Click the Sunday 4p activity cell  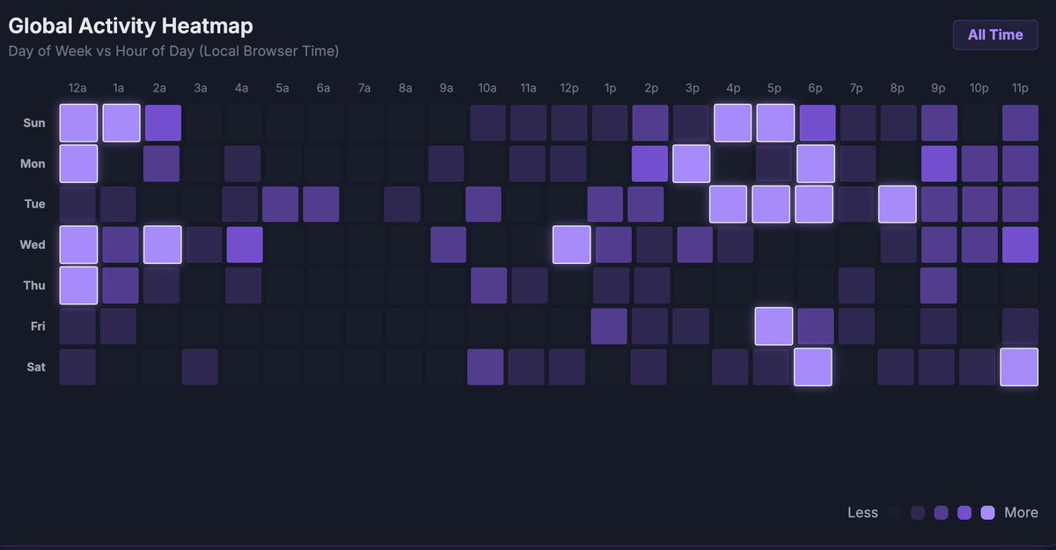(x=732, y=123)
